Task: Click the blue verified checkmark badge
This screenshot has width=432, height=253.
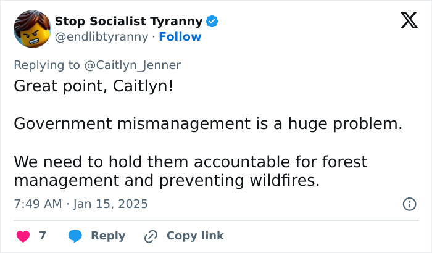Action: pos(212,22)
